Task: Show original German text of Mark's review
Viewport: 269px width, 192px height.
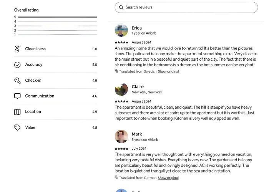Action: click(168, 178)
